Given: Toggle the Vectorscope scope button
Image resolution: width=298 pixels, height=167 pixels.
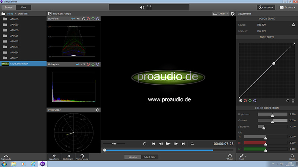Looking at the screenshot, I should click(x=82, y=156).
